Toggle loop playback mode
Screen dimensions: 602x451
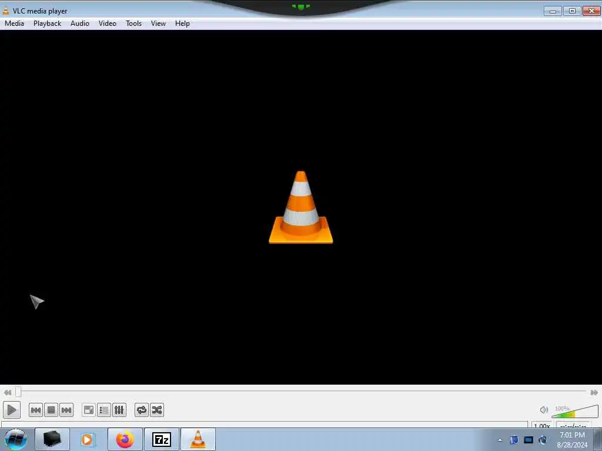coord(142,410)
